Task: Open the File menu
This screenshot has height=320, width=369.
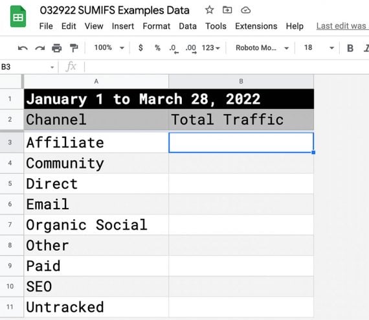Action: point(46,26)
